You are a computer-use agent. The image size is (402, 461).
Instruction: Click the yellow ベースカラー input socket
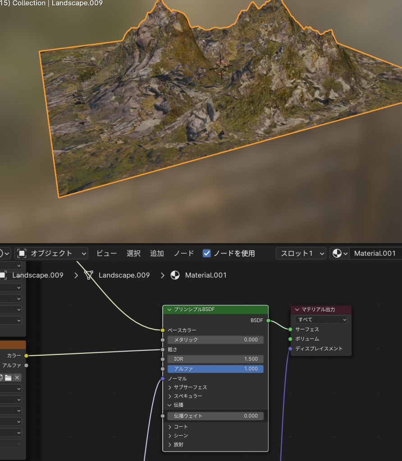tap(163, 330)
